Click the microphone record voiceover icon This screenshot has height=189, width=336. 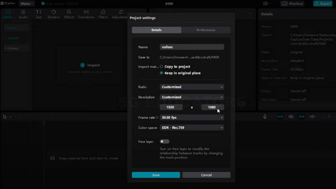[265, 116]
